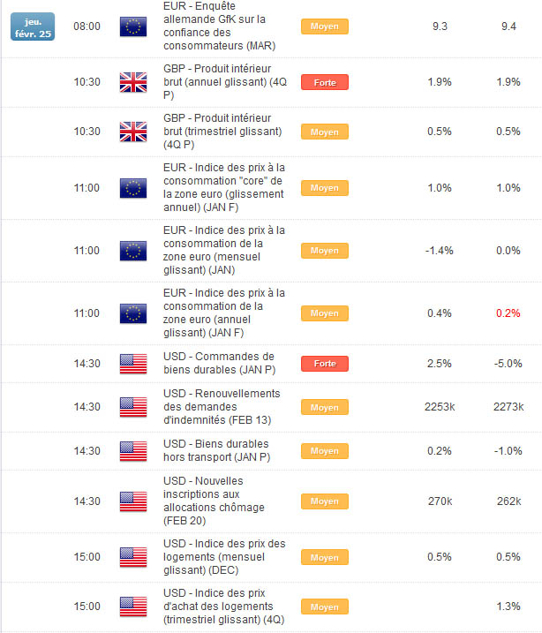Click the UK flag next to annual GDP
This screenshot has width=542, height=633.
pos(133,82)
